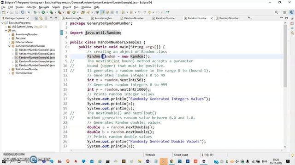Click the New Java Class icon
This screenshot has width=295, height=165.
[x=74, y=12]
